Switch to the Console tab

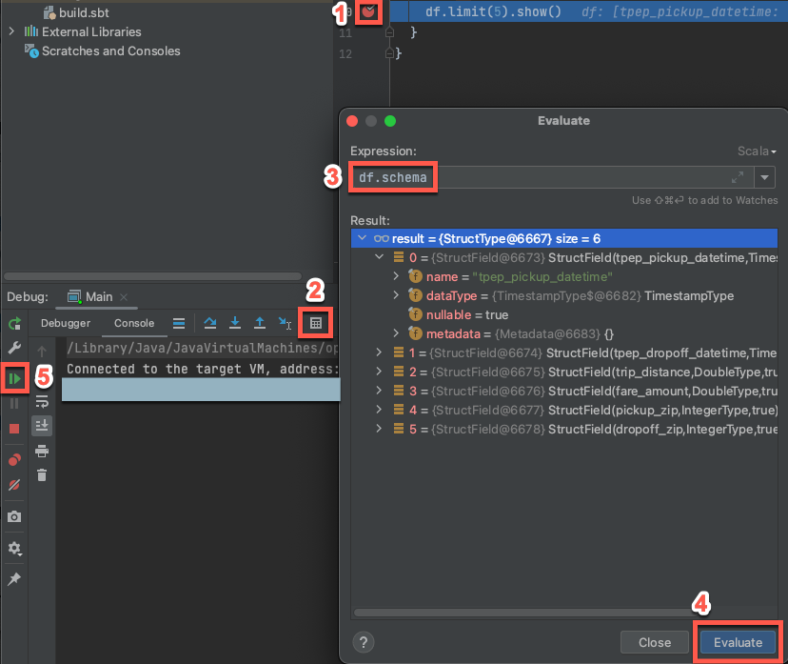point(134,322)
